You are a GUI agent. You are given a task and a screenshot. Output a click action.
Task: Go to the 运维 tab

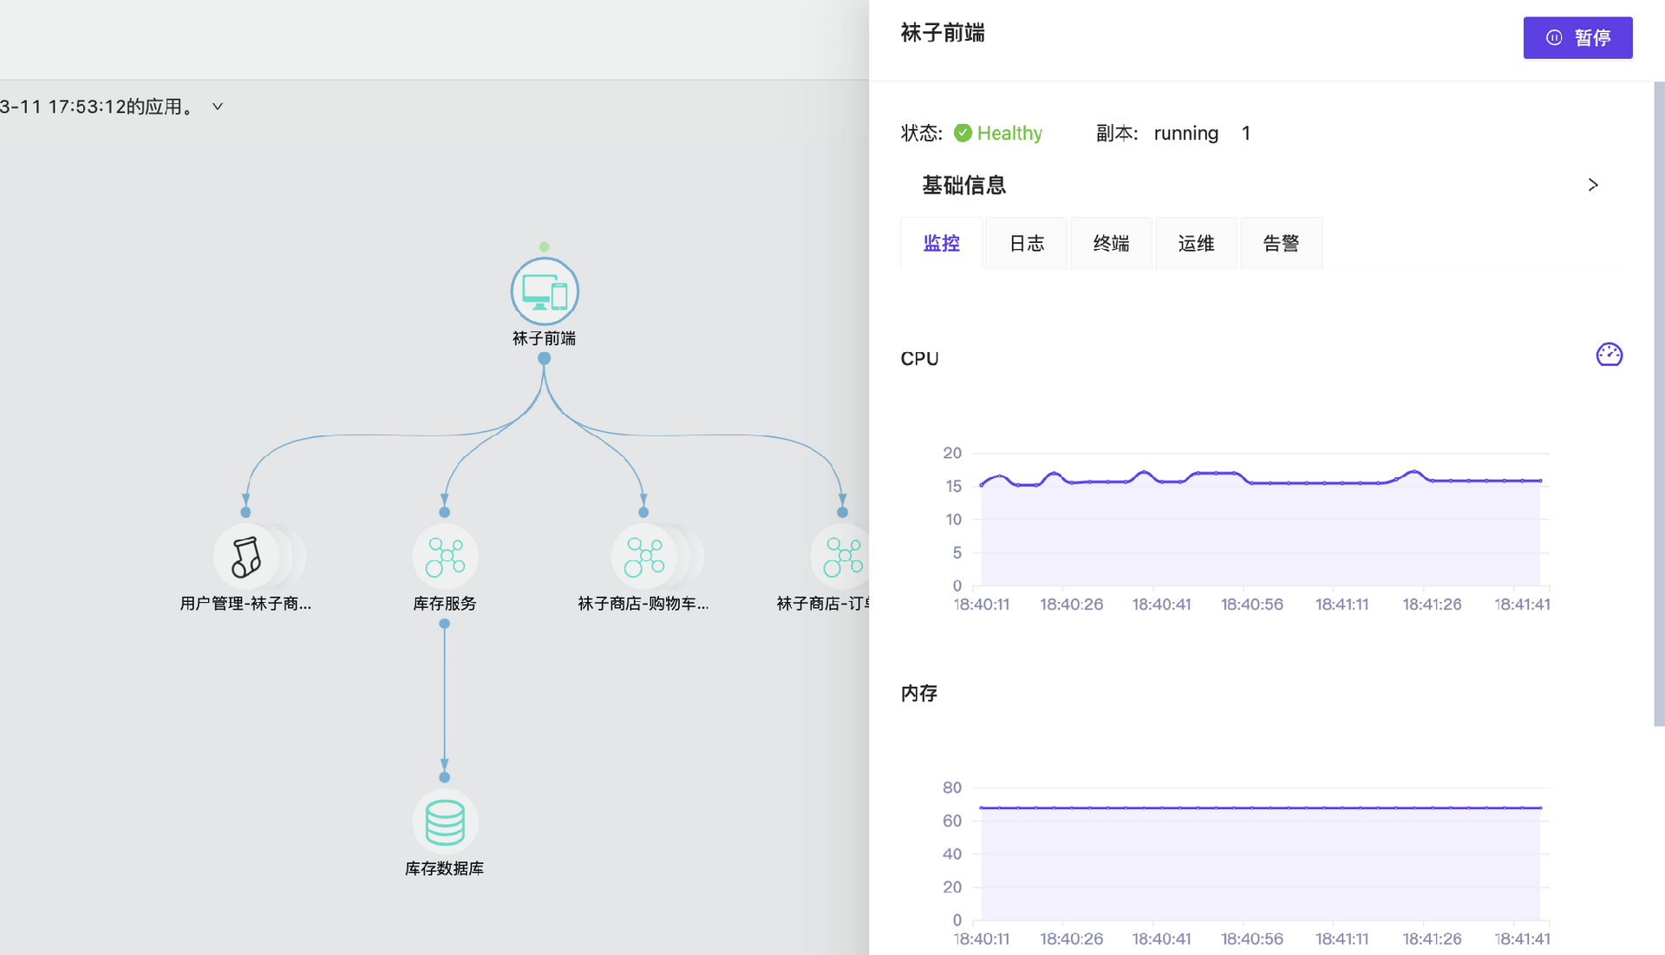pyautogui.click(x=1196, y=244)
